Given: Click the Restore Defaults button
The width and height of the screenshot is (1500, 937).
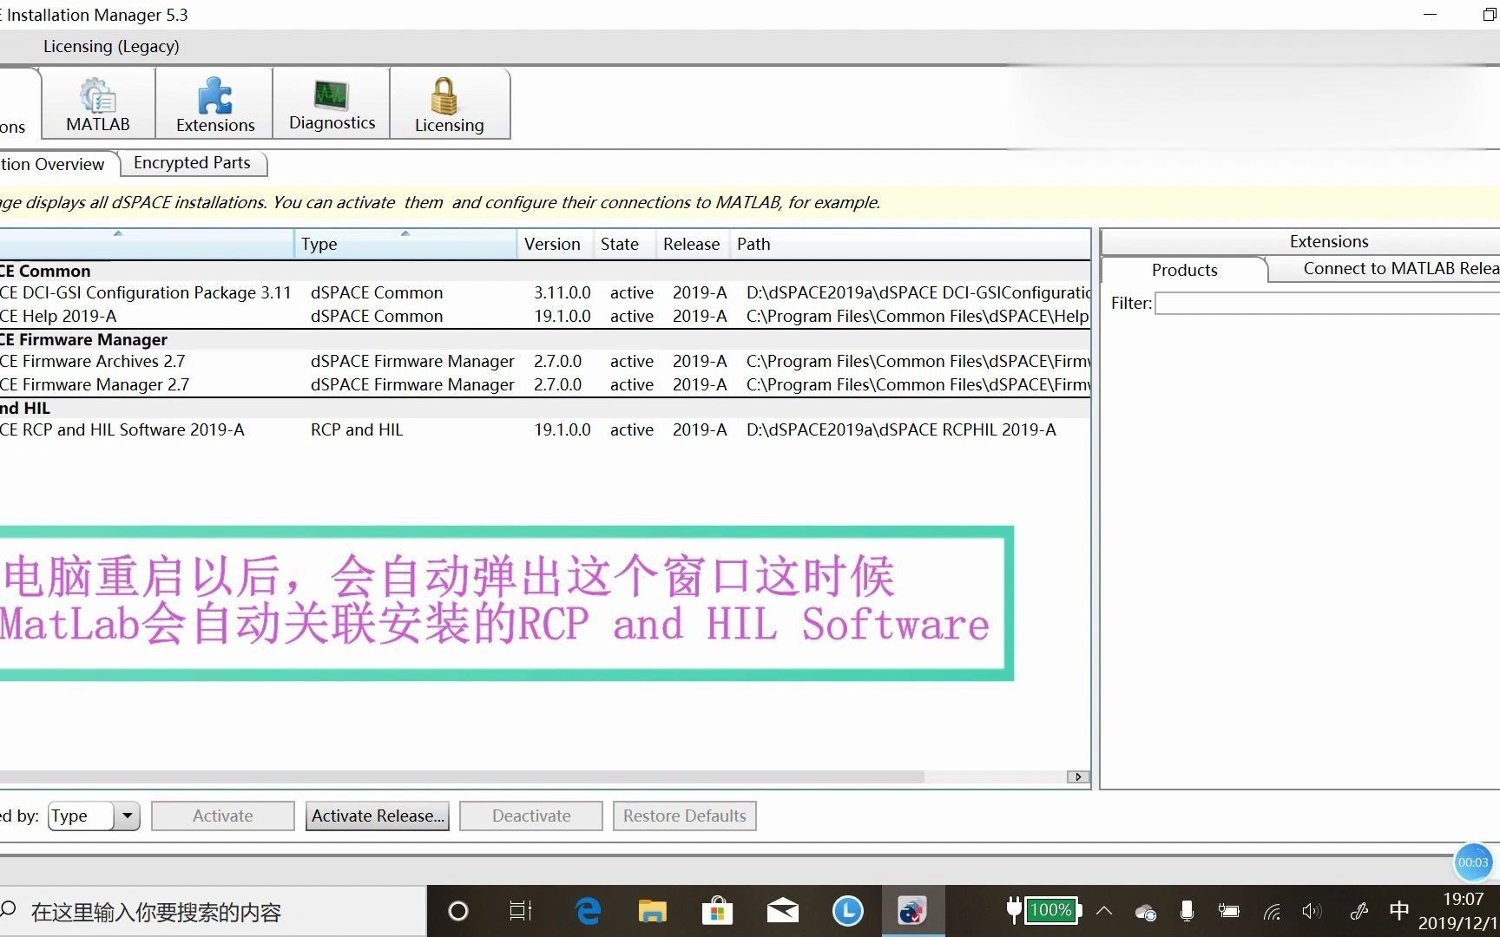Looking at the screenshot, I should click(685, 816).
